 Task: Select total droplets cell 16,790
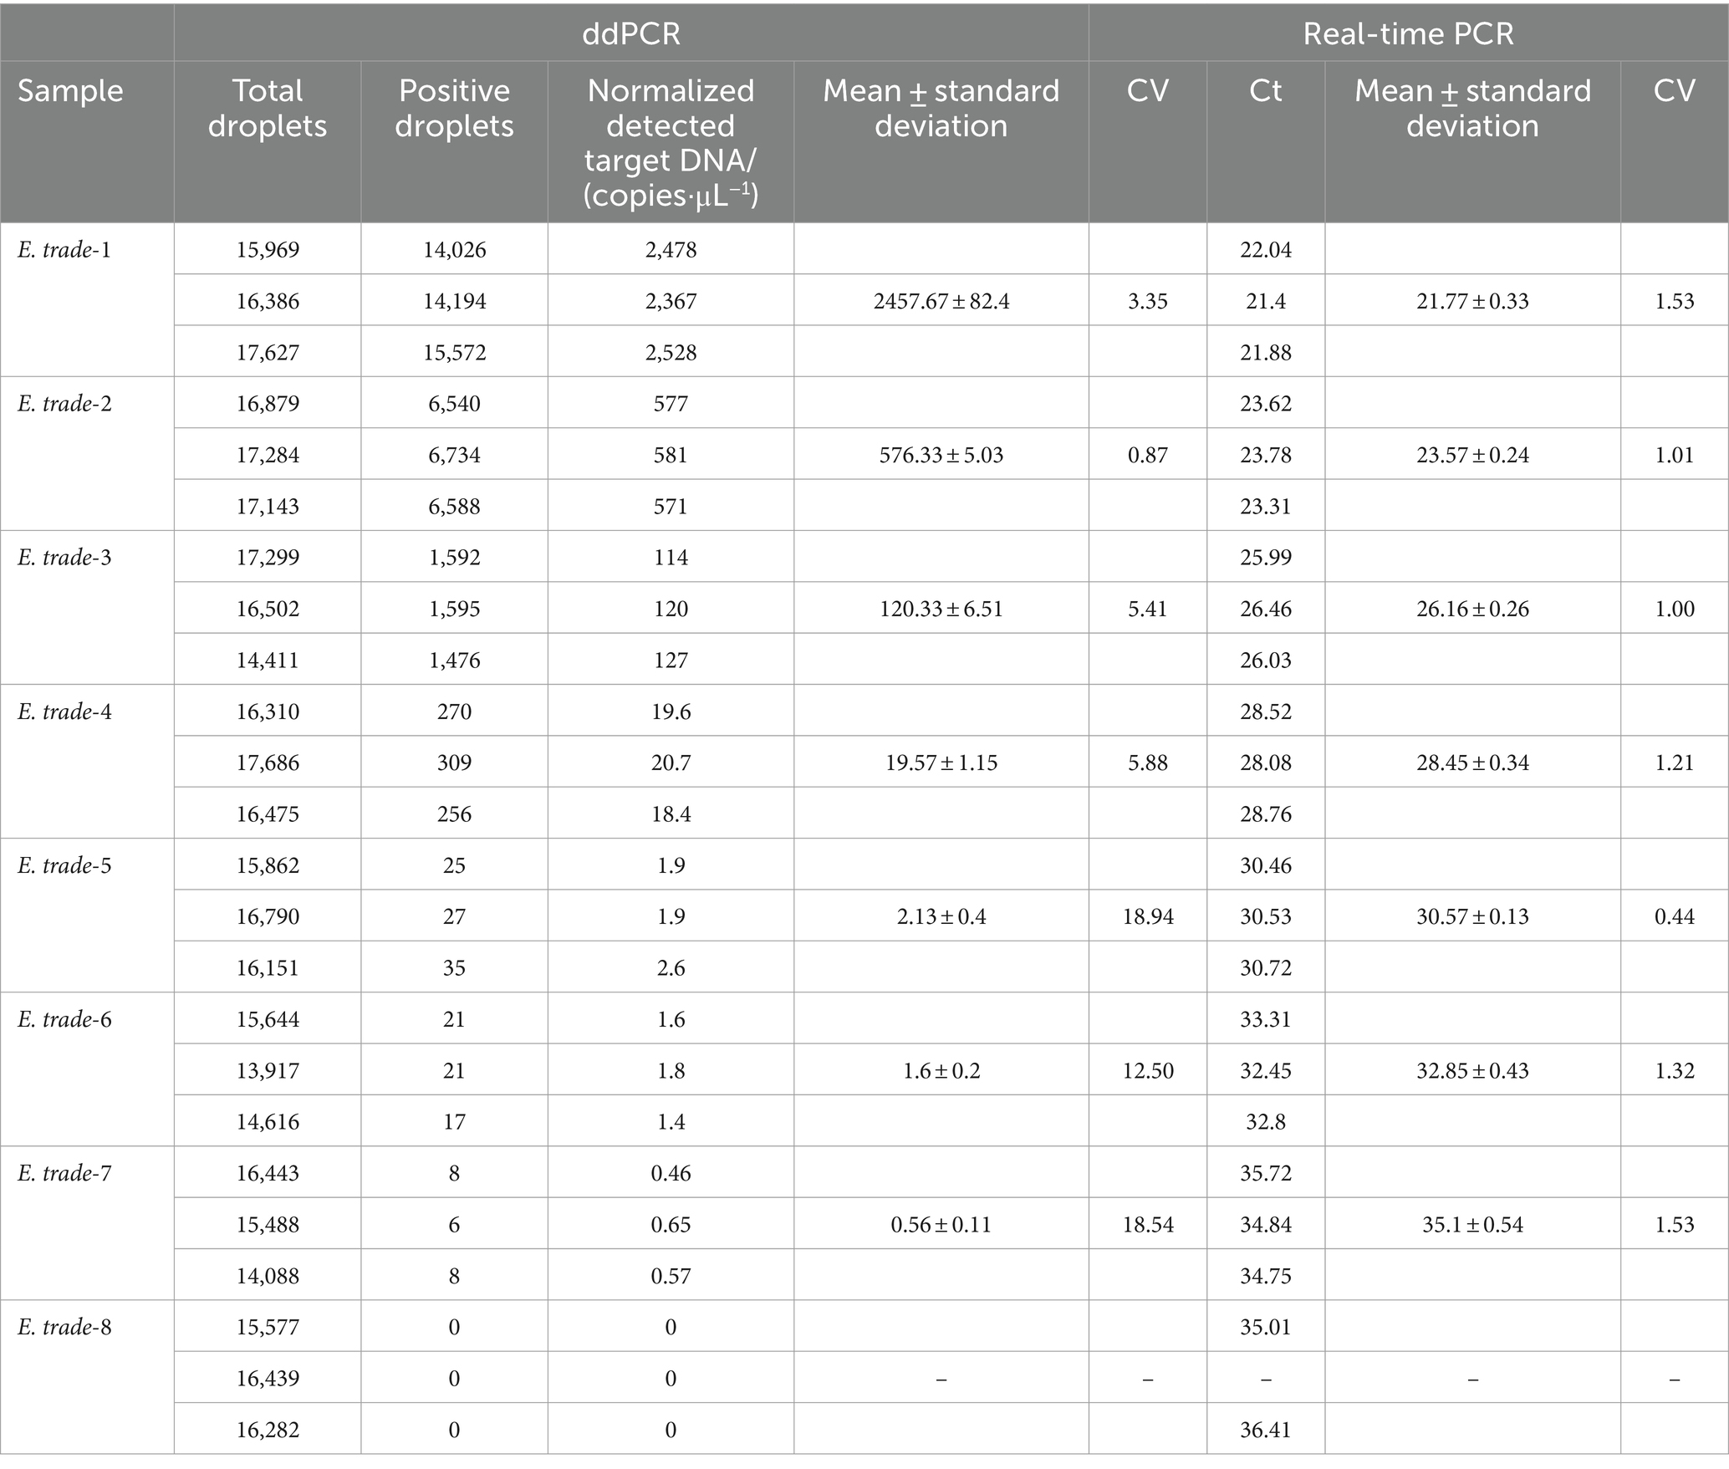pyautogui.click(x=268, y=916)
